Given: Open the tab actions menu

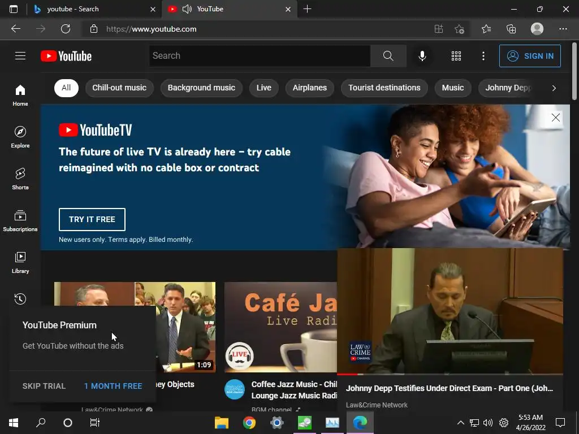Looking at the screenshot, I should (x=14, y=9).
